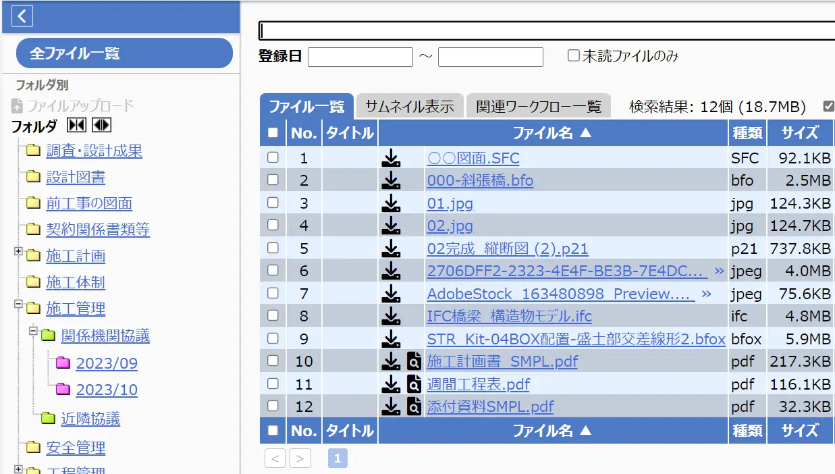Enable the 未読ファイルのみ checkbox

click(574, 56)
